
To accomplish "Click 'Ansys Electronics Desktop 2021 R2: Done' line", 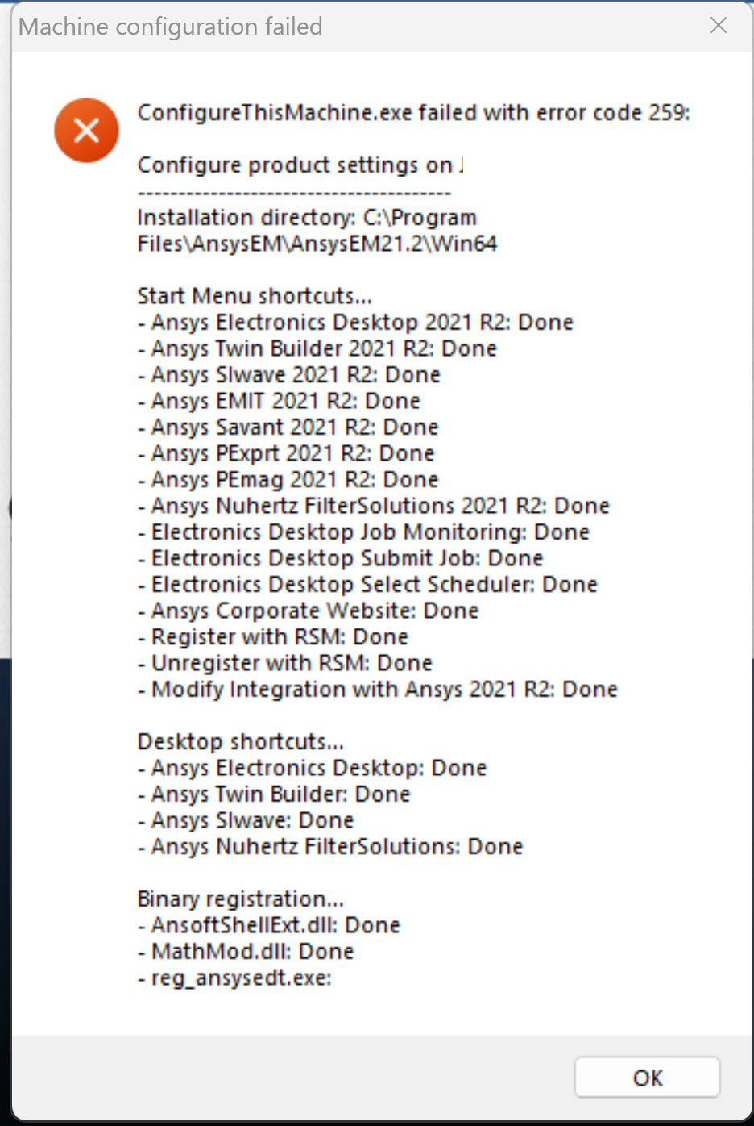I will click(355, 322).
